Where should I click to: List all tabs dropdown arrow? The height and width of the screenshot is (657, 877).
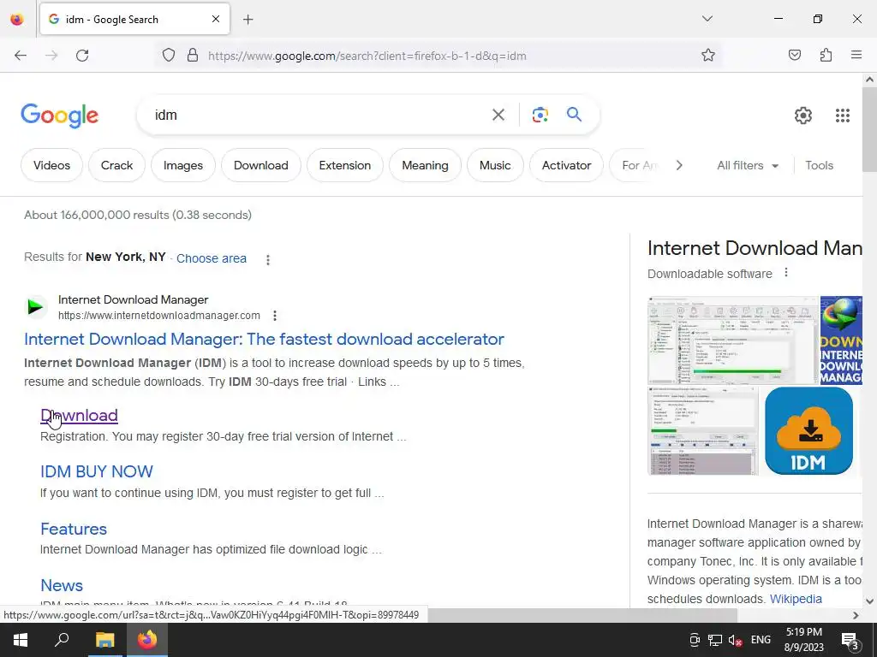[707, 19]
